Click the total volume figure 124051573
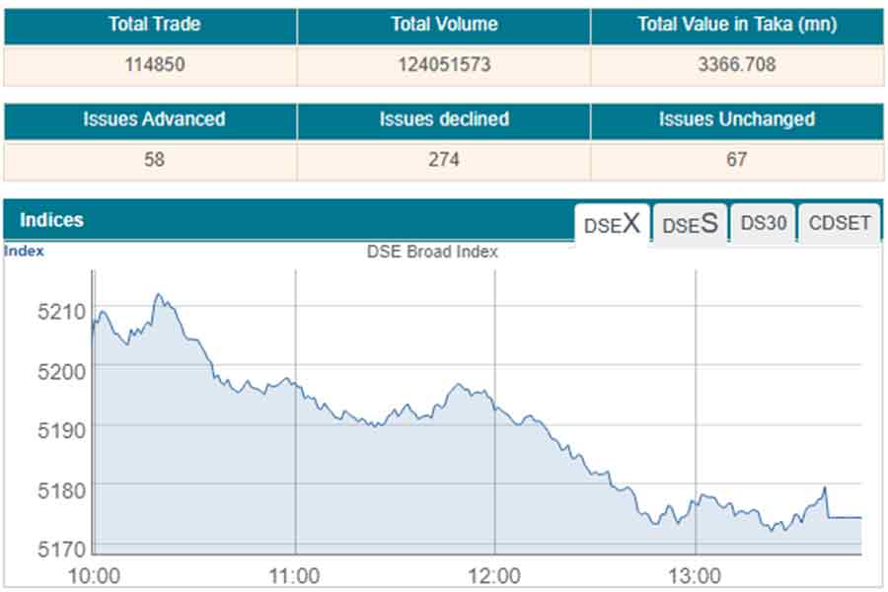Screen dimensions: 888x592 pyautogui.click(x=444, y=65)
